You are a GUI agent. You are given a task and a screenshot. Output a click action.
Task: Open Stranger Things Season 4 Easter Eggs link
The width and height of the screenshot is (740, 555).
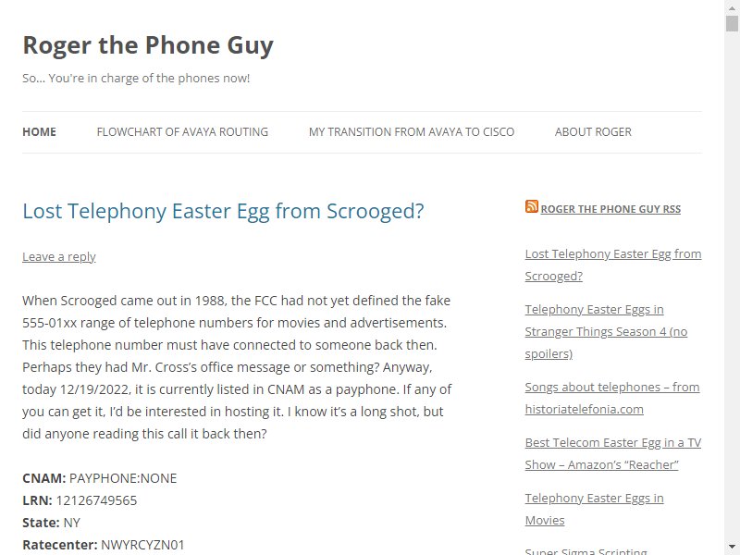[606, 331]
